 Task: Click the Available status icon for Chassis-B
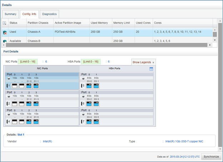click(5, 41)
